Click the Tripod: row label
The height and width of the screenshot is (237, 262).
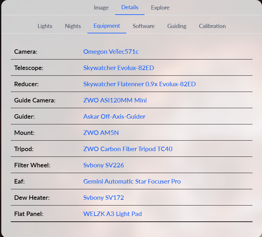pos(24,149)
